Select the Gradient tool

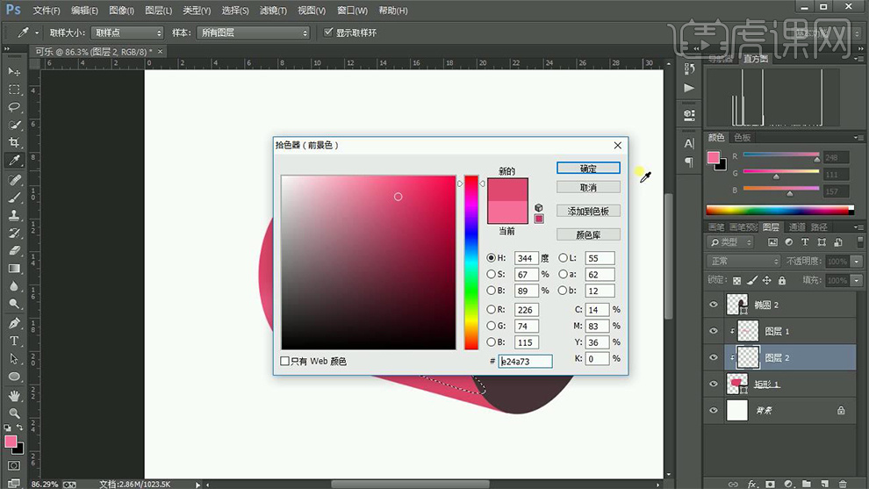[x=14, y=269]
